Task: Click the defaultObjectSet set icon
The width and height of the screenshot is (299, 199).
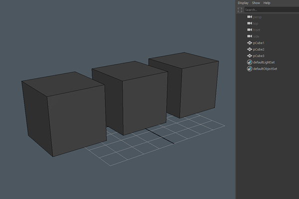Action: 249,69
